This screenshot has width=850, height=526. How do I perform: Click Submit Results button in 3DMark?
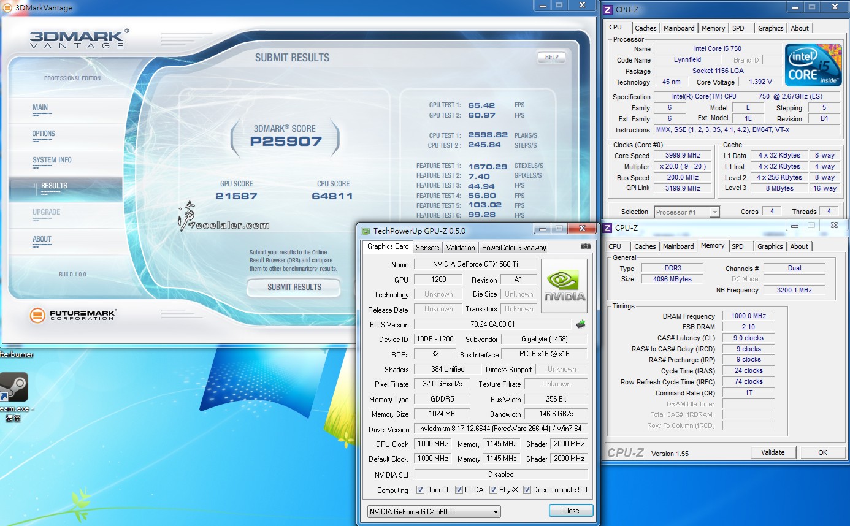point(294,287)
